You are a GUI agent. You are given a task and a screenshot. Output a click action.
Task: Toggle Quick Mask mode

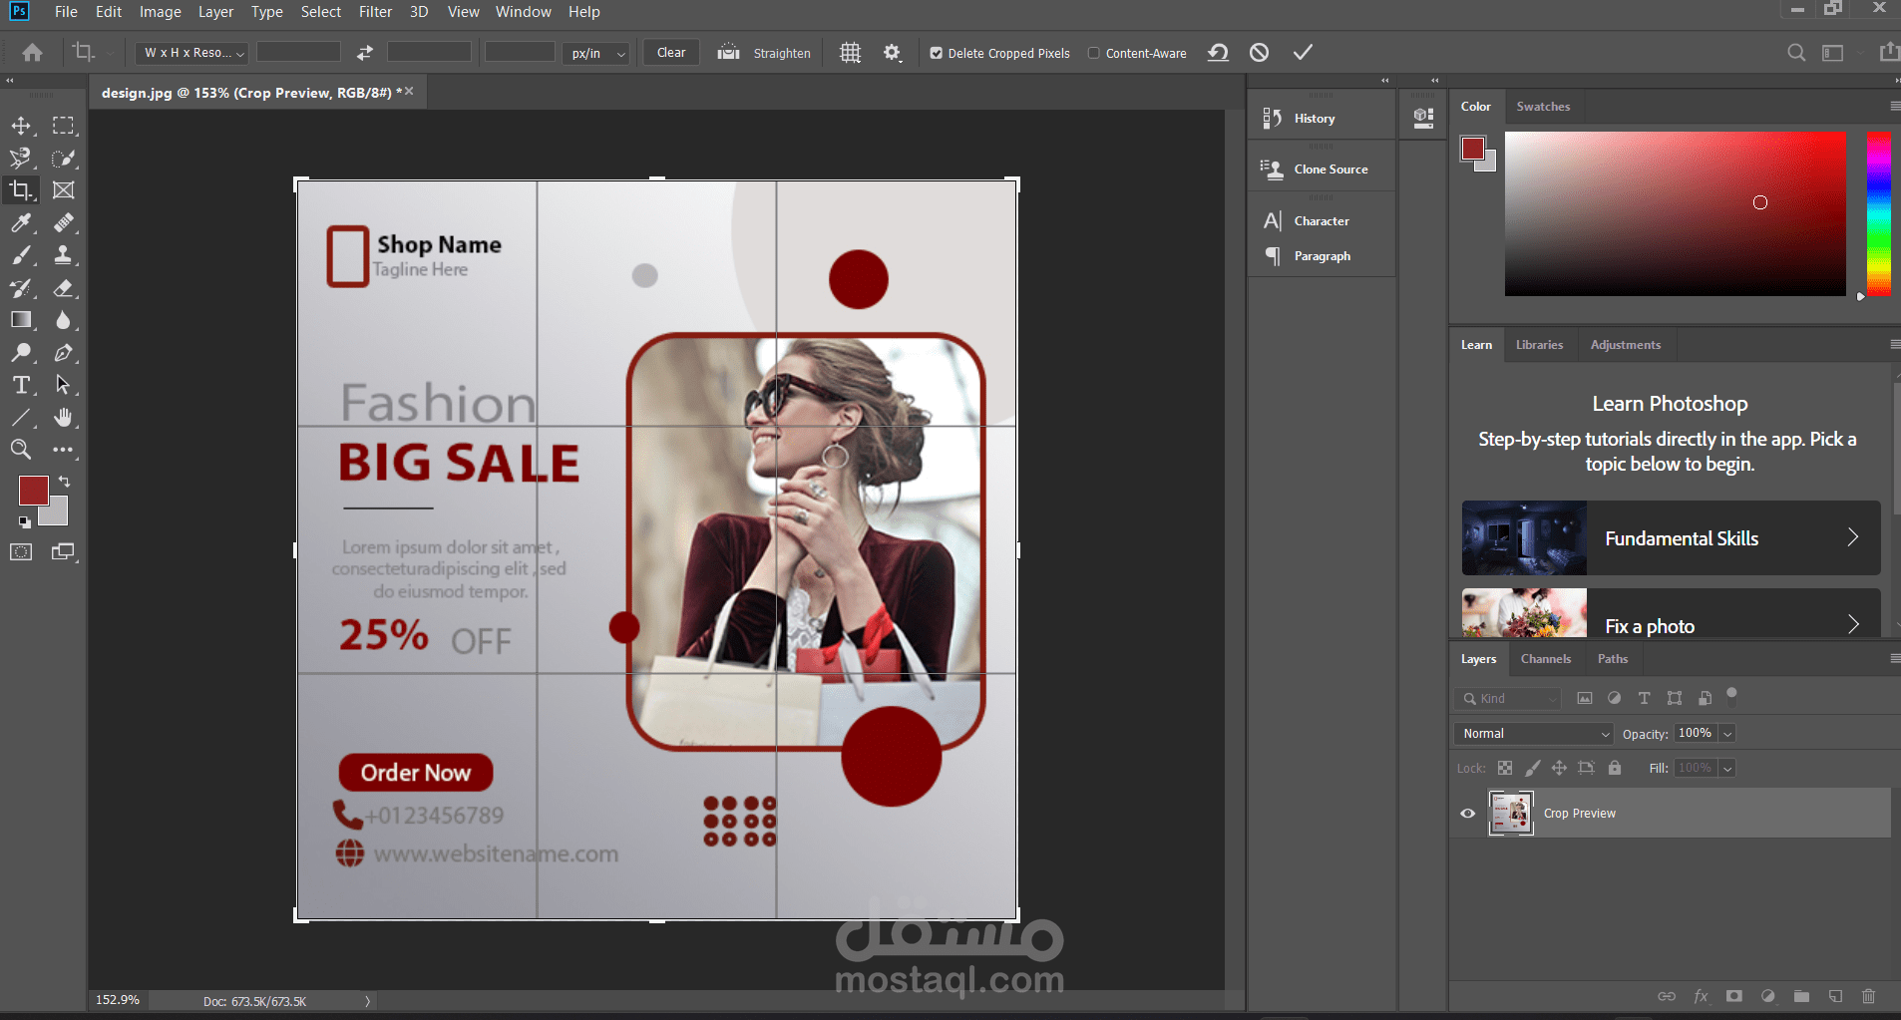point(21,552)
